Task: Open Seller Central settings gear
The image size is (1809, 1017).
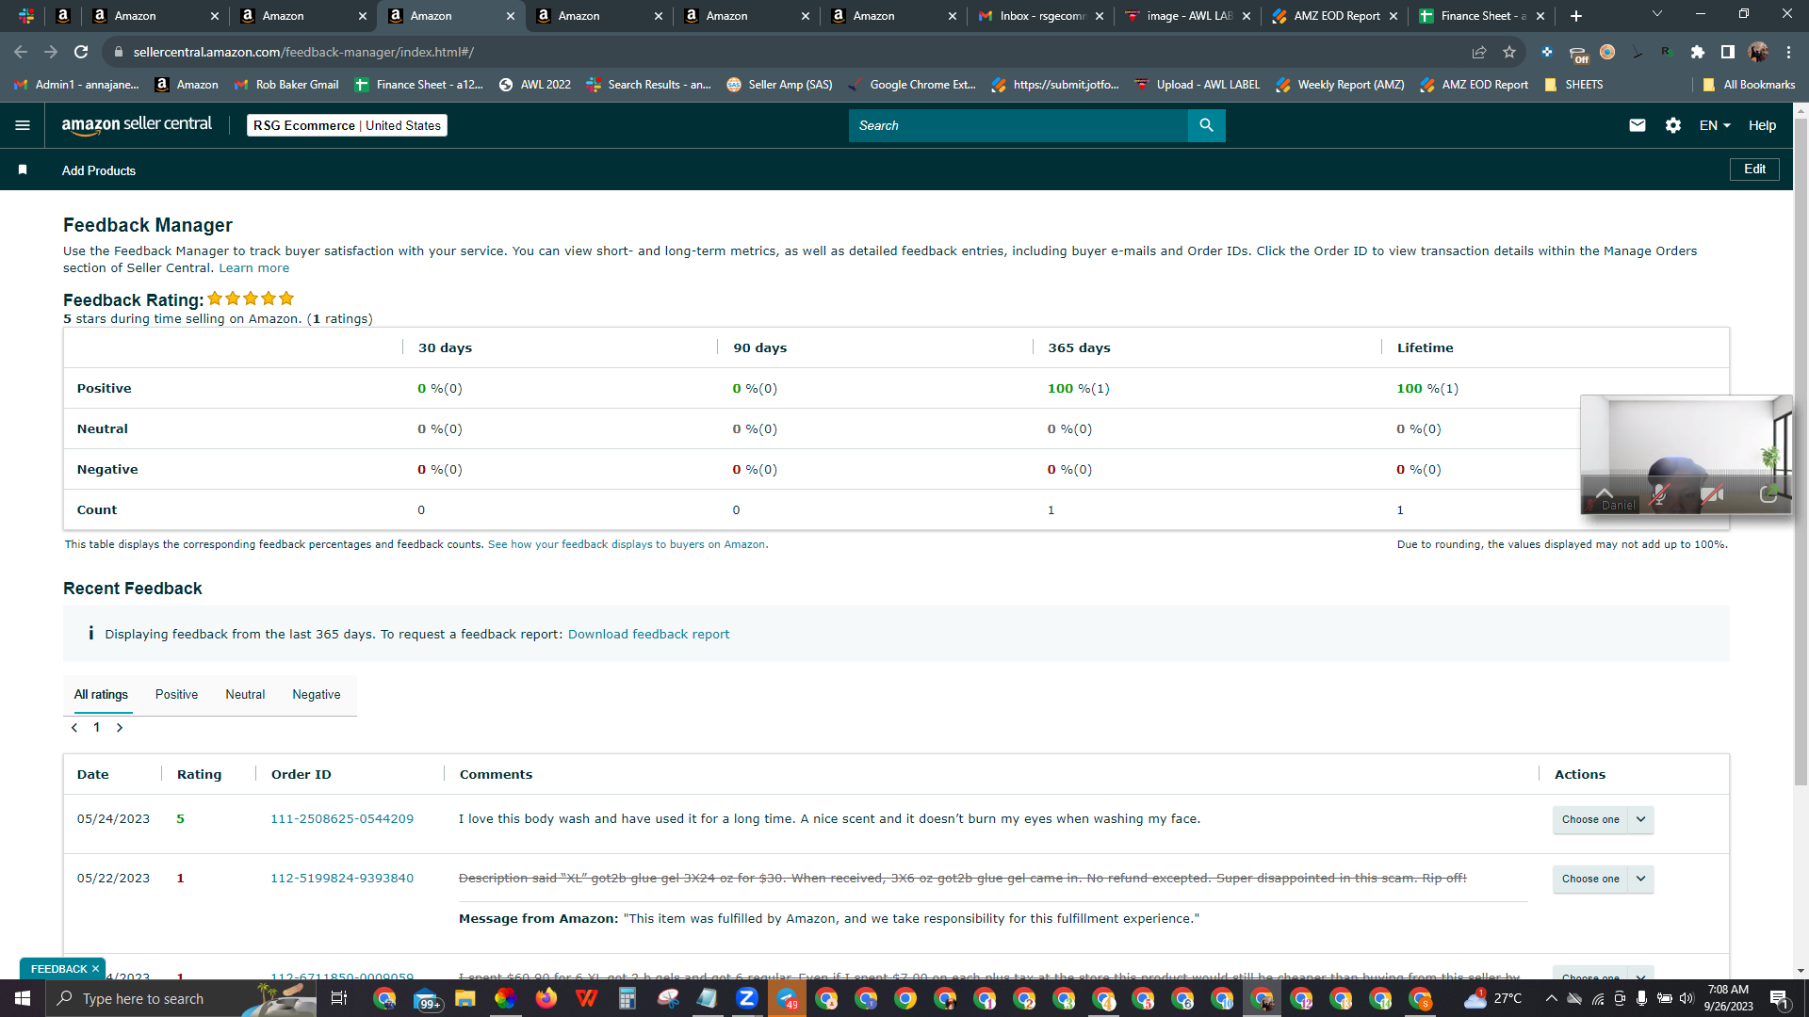Action: 1673,125
